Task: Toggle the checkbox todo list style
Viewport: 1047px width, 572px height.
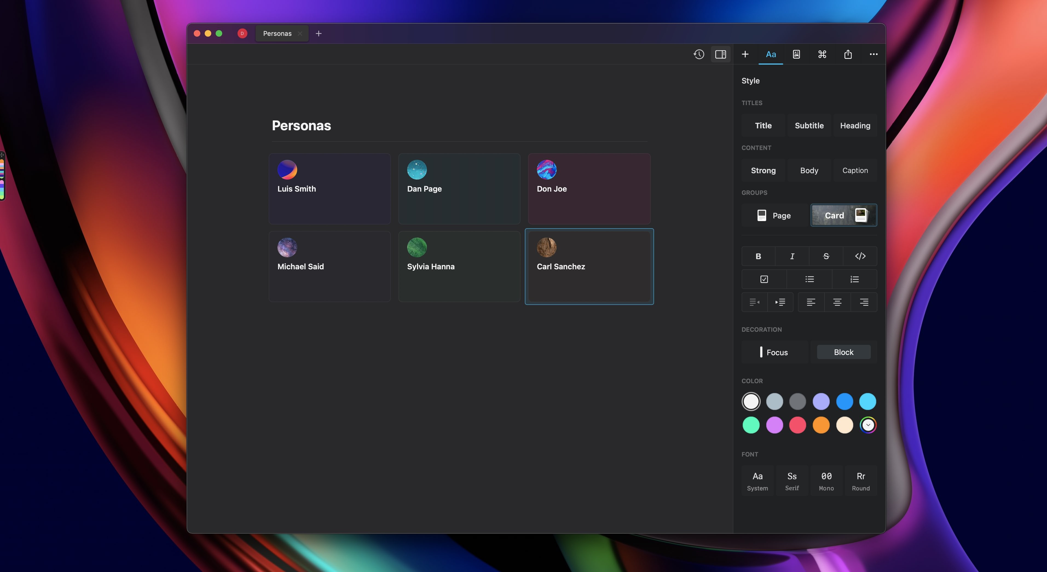Action: pyautogui.click(x=764, y=279)
